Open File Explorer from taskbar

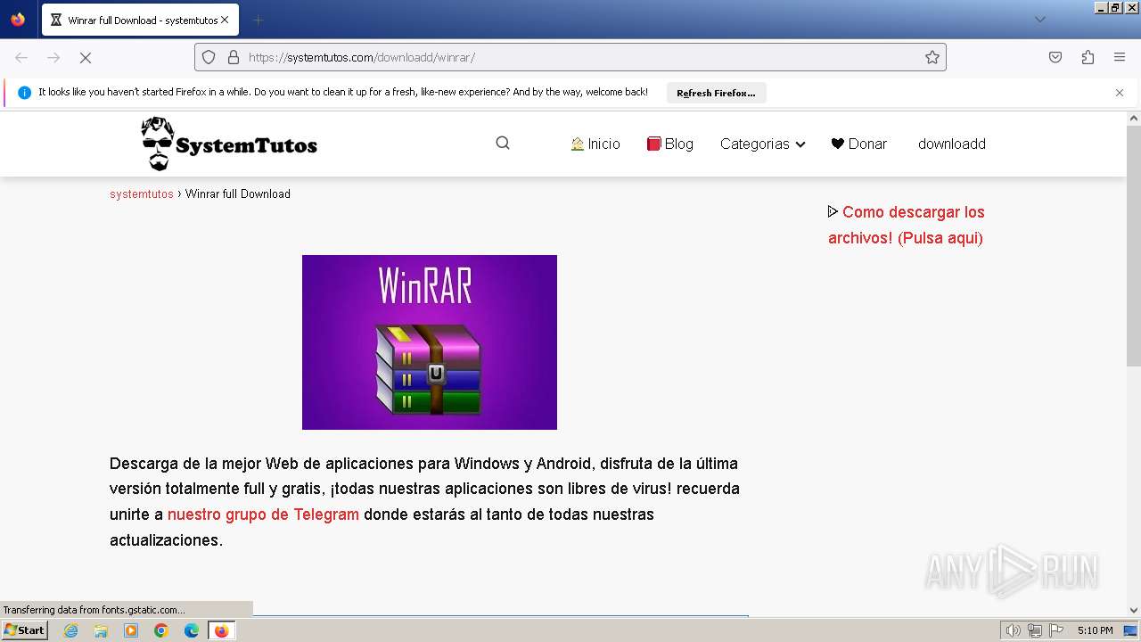click(x=101, y=630)
